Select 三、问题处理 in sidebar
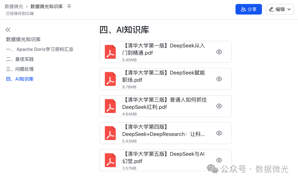298x181 pixels. [x=19, y=69]
